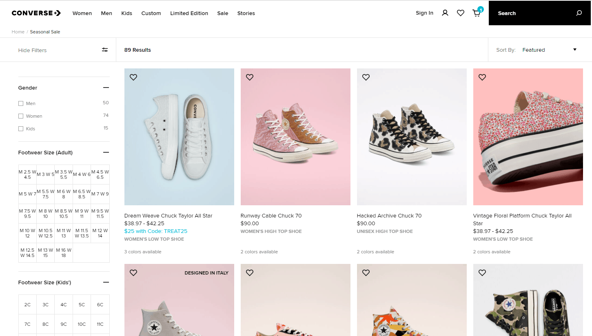Image resolution: width=592 pixels, height=336 pixels.
Task: Open the wishlist heart in header
Action: coord(461,13)
